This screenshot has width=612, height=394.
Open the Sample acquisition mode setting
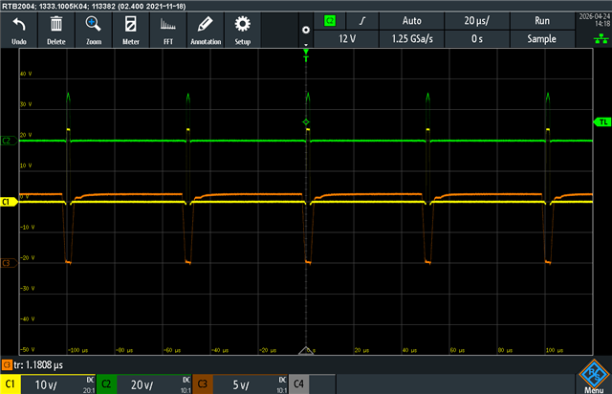[x=542, y=39]
